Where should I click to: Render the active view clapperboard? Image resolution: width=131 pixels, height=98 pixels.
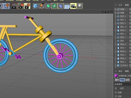(x=14, y=6)
